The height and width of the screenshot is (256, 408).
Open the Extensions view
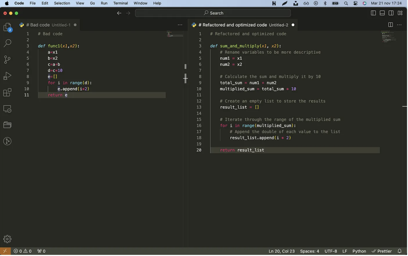click(x=7, y=93)
